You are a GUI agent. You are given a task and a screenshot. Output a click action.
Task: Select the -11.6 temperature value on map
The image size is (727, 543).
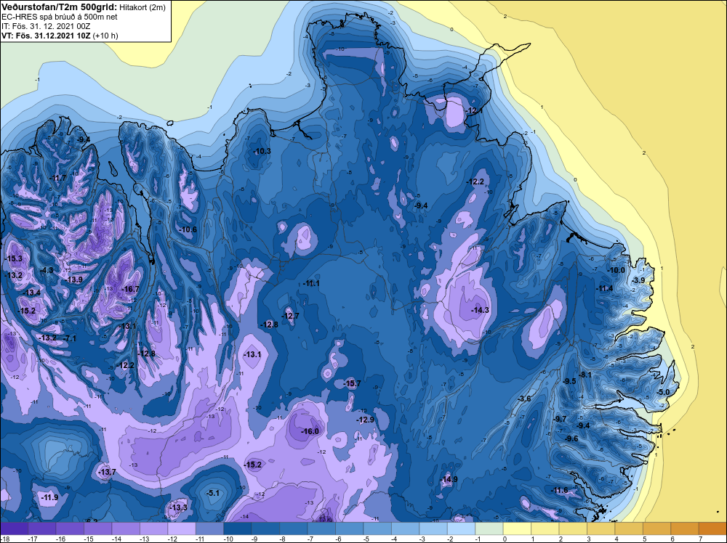click(559, 490)
